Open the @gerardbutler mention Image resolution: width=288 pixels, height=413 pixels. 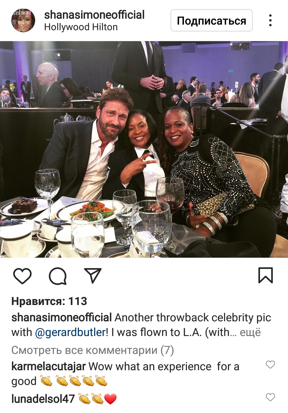click(70, 332)
